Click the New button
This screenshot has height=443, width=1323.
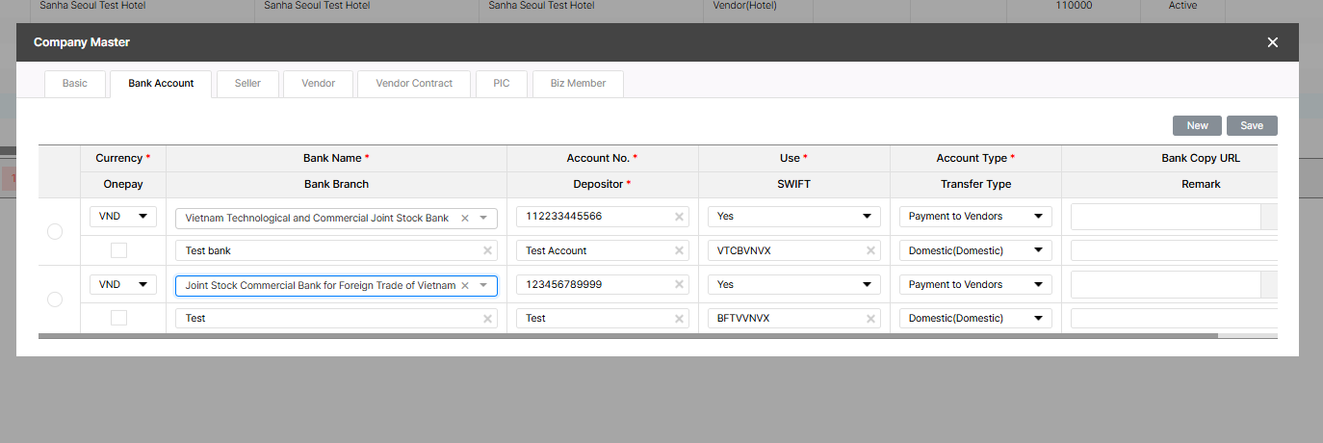[x=1197, y=126]
